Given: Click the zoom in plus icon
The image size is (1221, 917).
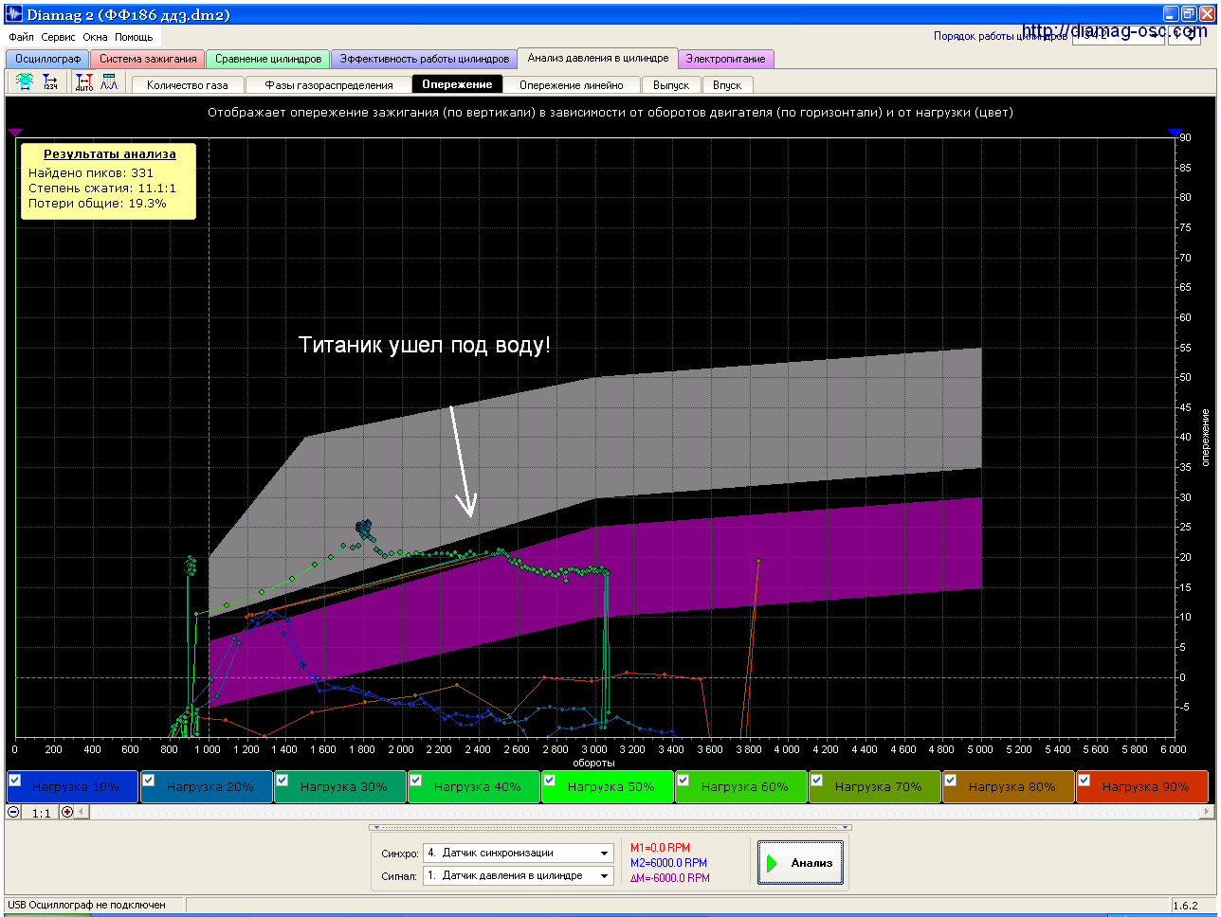Looking at the screenshot, I should [67, 812].
